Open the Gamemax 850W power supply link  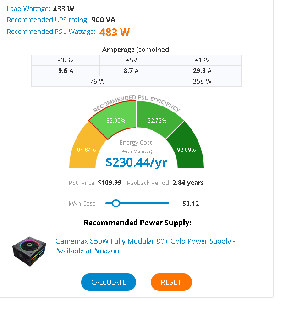[x=145, y=246]
